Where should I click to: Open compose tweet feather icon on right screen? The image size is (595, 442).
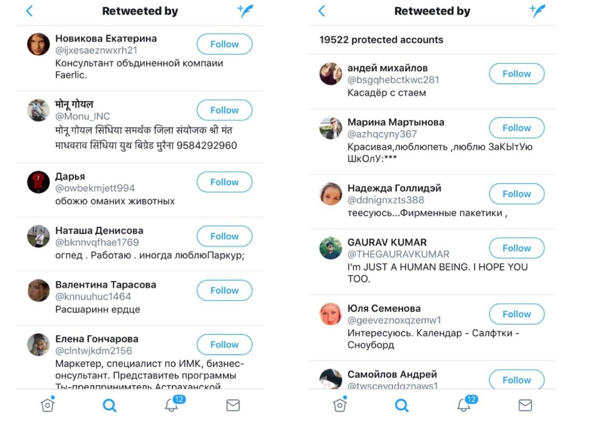click(538, 11)
